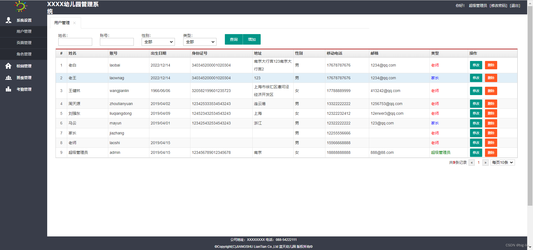Go to next page arrow

click(x=486, y=163)
